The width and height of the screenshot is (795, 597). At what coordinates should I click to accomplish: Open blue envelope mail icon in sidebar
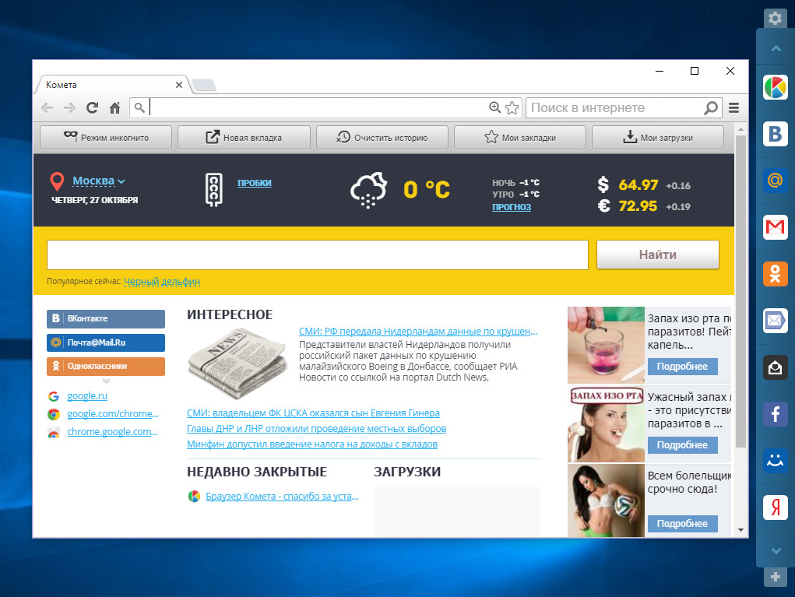[x=776, y=320]
